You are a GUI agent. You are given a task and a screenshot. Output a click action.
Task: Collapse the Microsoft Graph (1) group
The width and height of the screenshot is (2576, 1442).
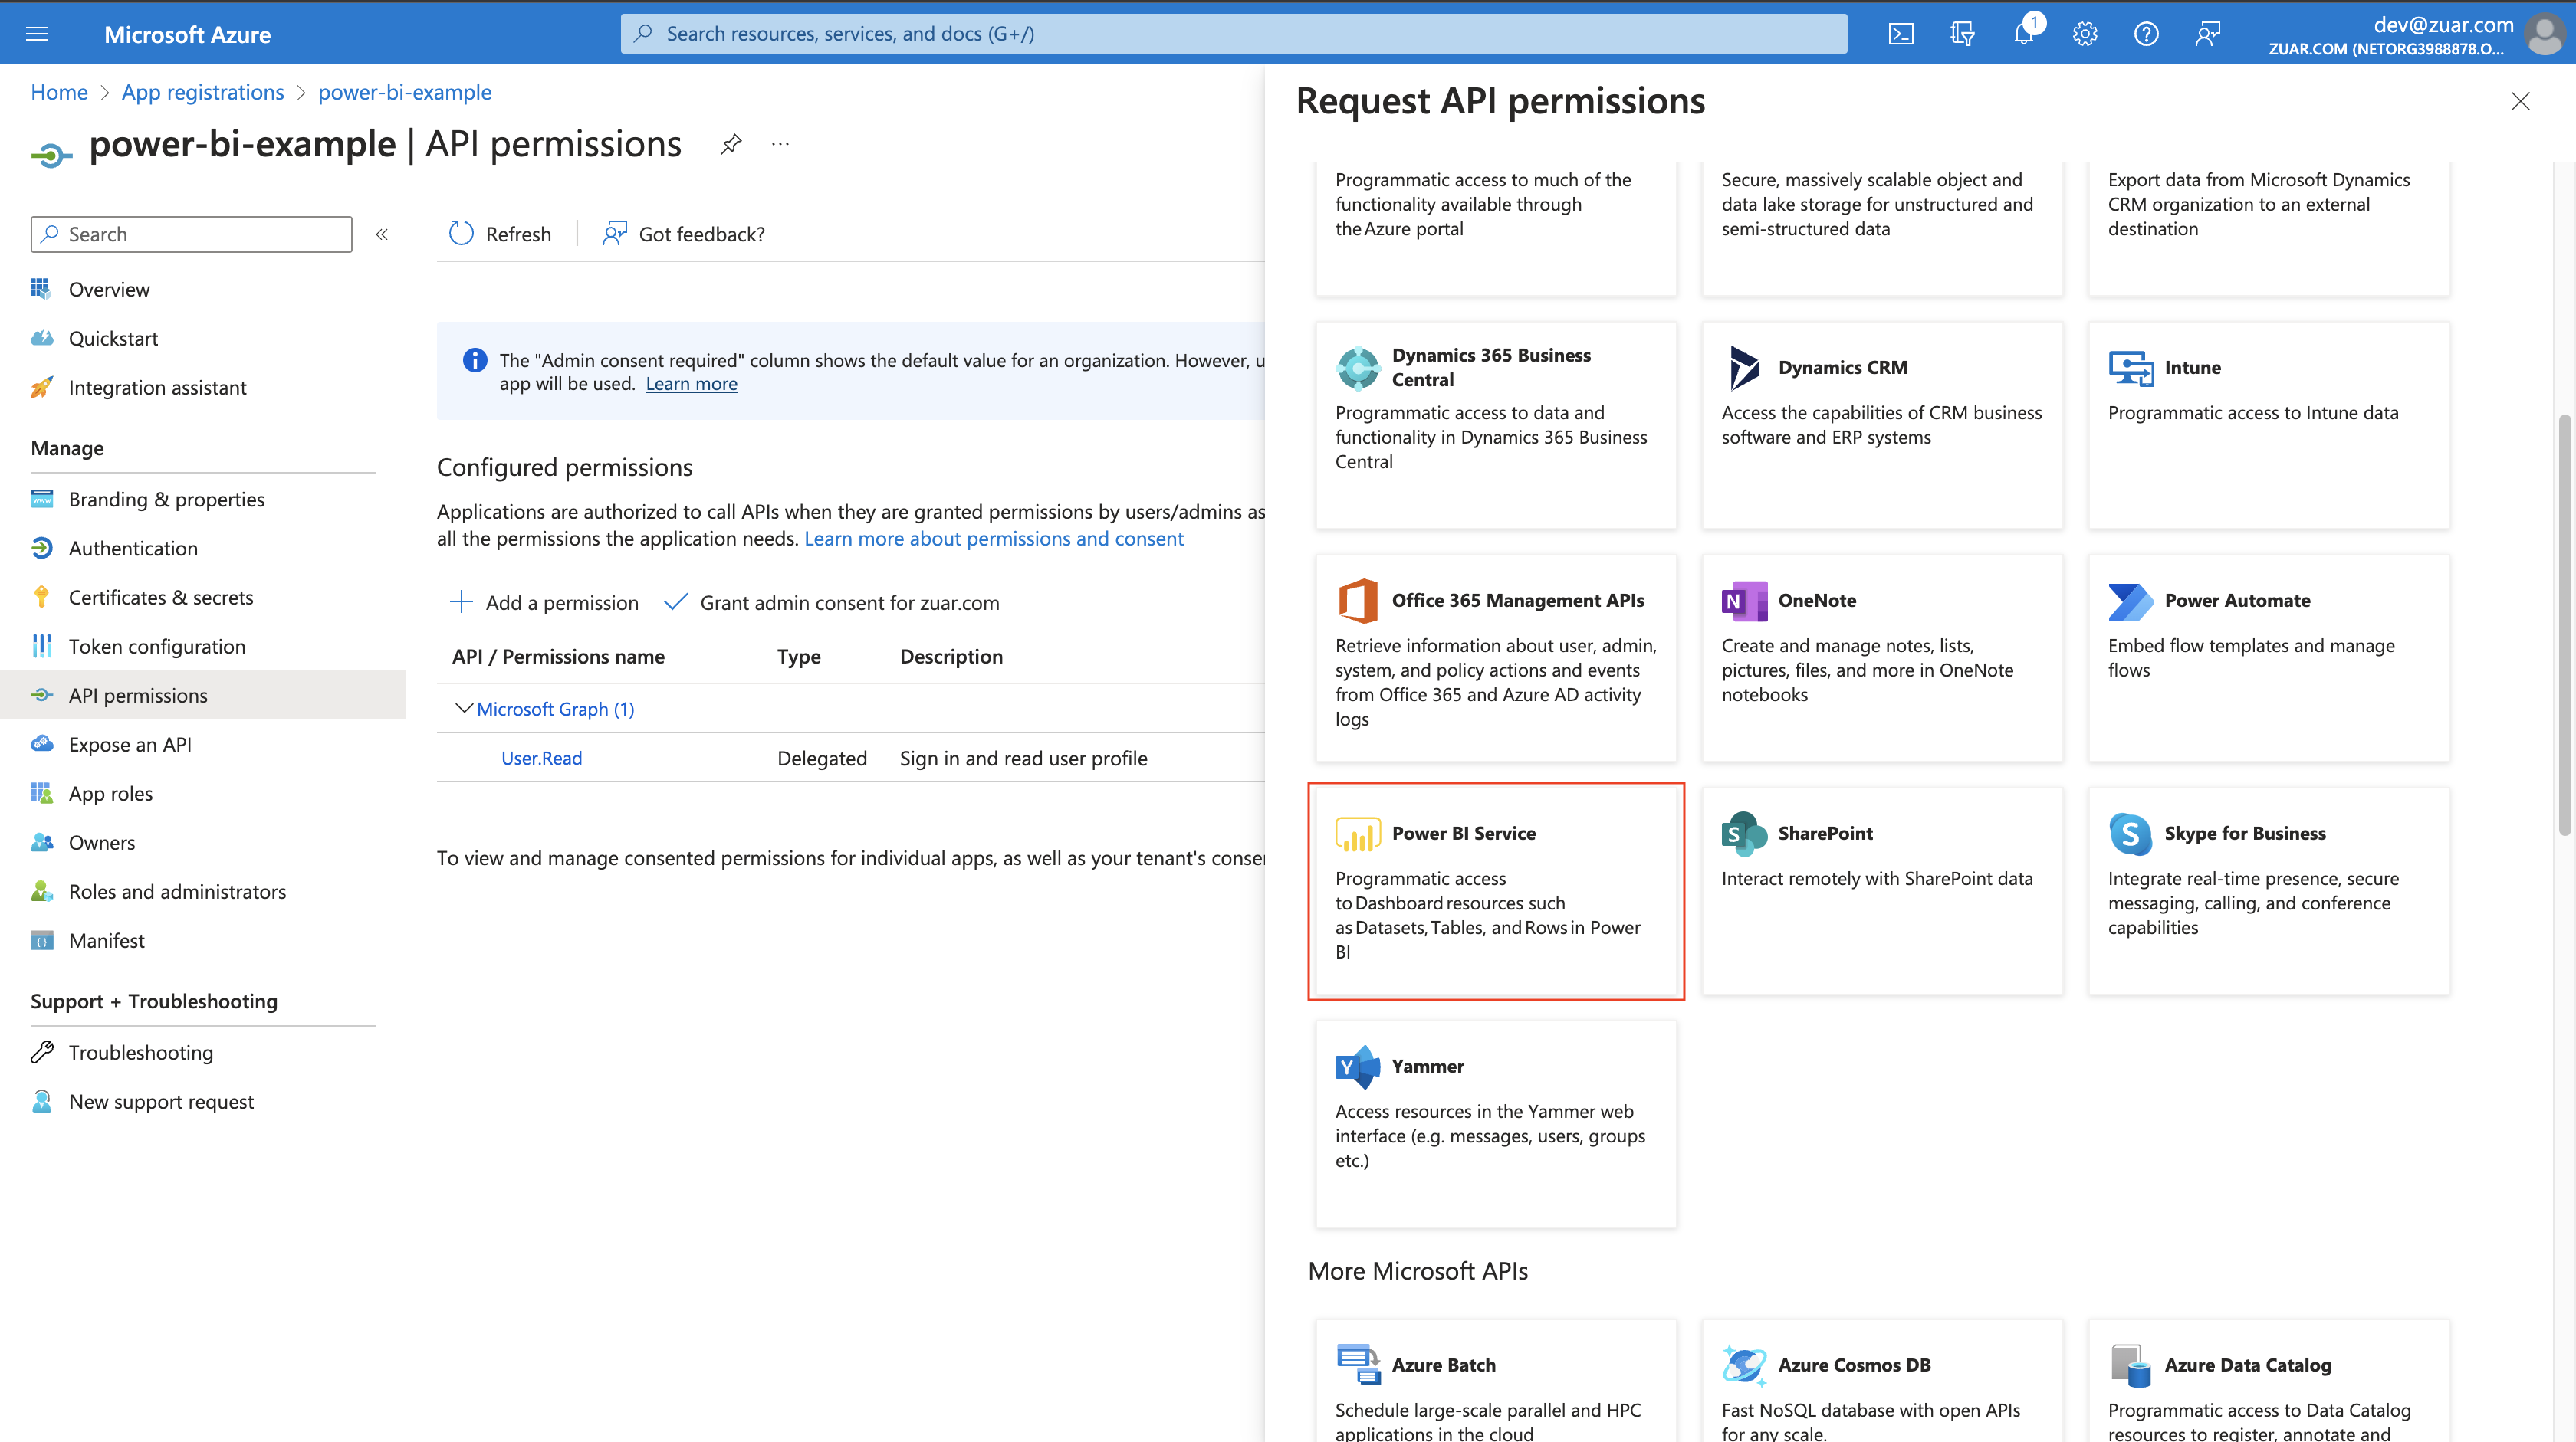click(x=464, y=709)
